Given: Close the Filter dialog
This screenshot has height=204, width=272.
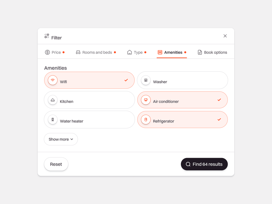Looking at the screenshot, I should [225, 36].
